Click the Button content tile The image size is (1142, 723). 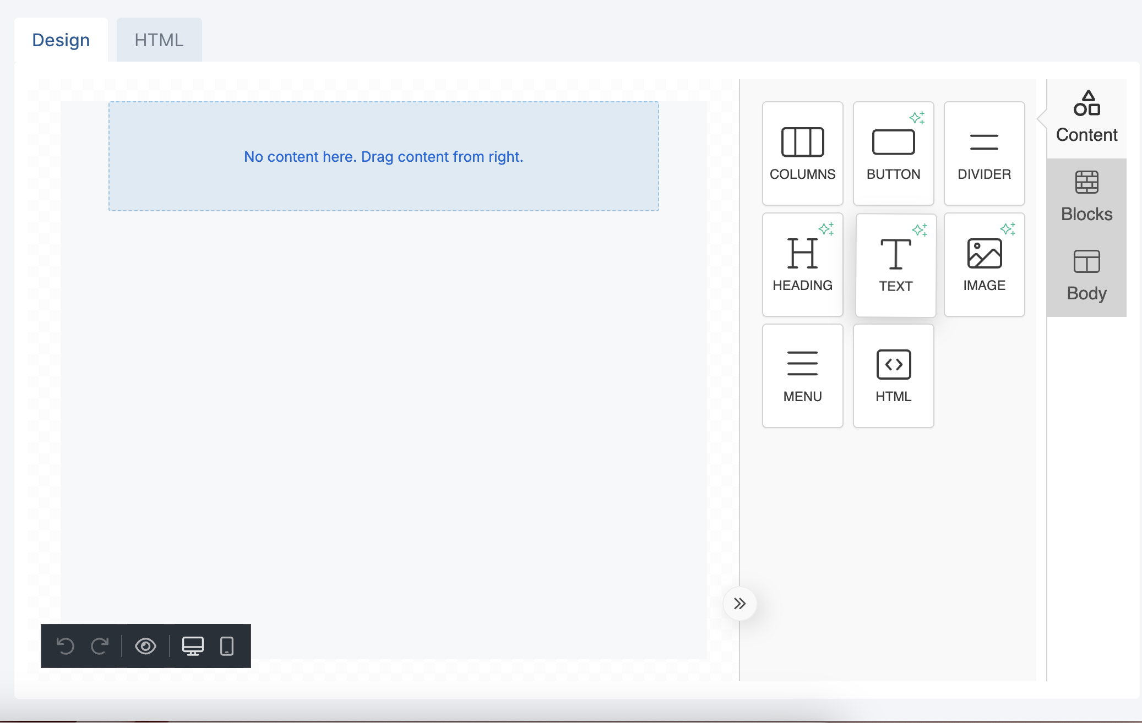(893, 153)
